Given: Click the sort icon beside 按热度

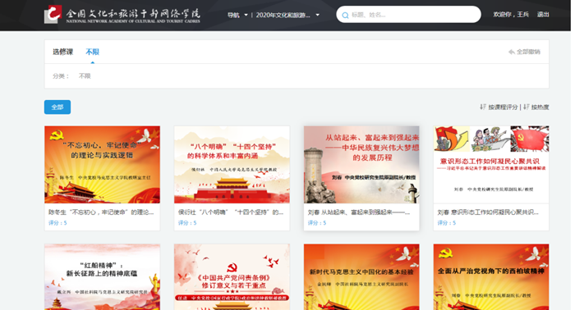Looking at the screenshot, I should point(527,107).
